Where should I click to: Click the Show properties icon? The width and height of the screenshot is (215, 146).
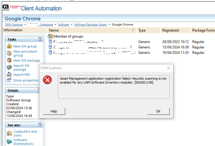click(x=9, y=80)
